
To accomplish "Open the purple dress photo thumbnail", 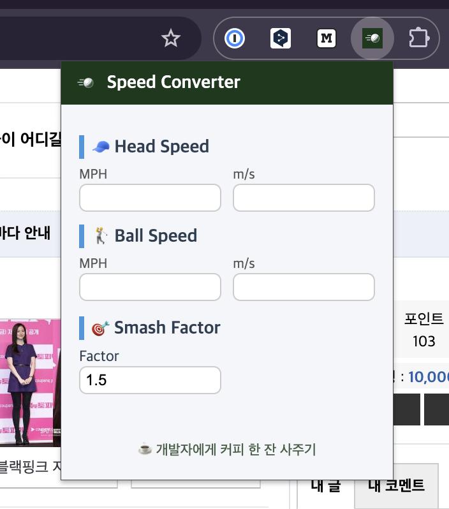I will coord(30,383).
